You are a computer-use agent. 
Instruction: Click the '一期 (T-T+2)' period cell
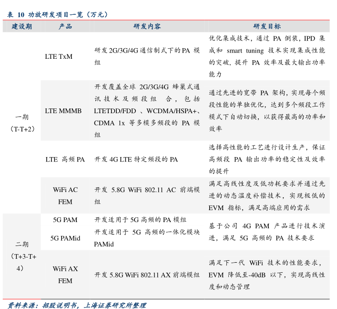click(22, 123)
